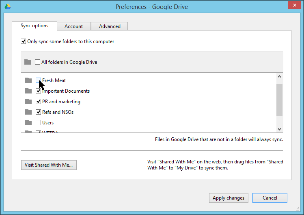The height and width of the screenshot is (215, 304).
Task: Click the folder icon beside Users
Action: tap(28, 123)
